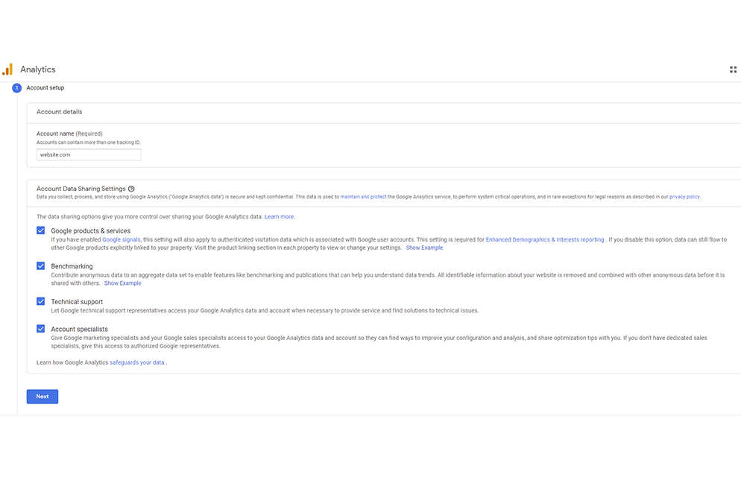Click the 'Account setup' step label

click(x=45, y=88)
